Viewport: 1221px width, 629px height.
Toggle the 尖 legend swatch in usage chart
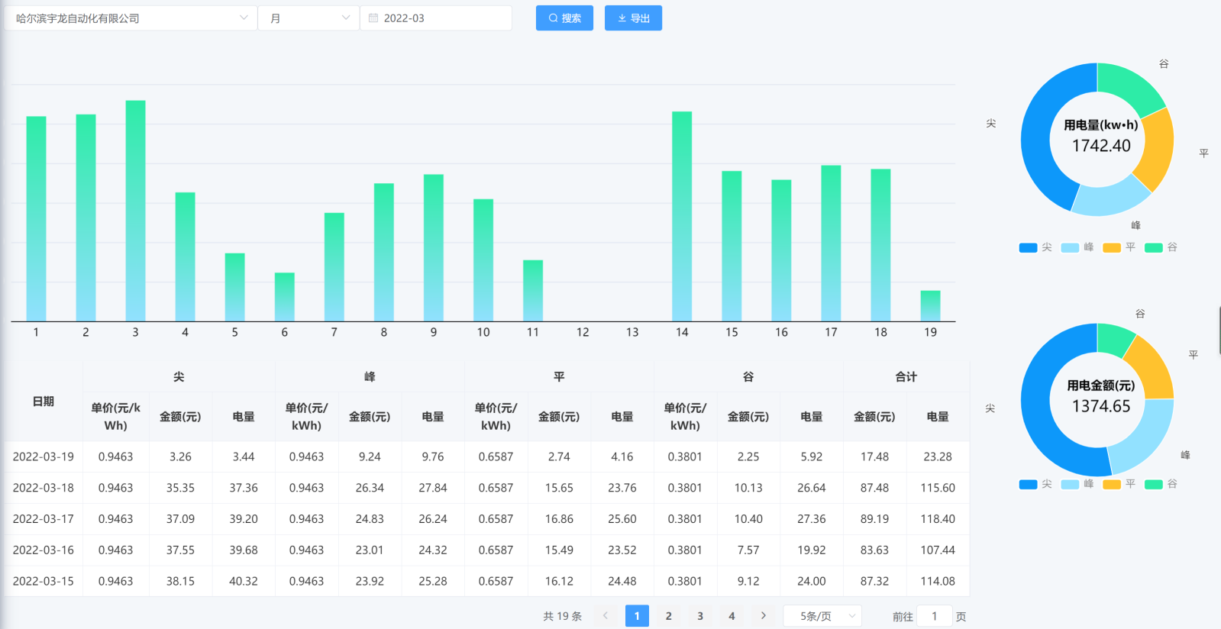point(1028,247)
